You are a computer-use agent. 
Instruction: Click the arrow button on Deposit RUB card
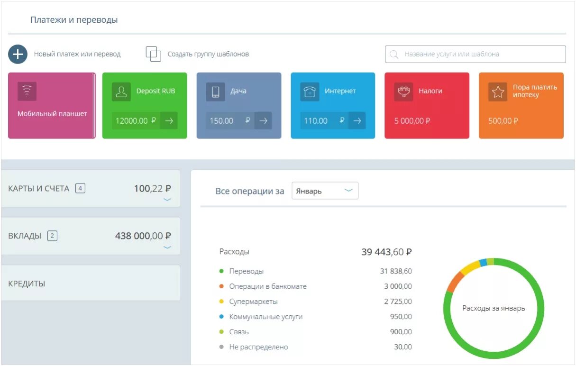[x=169, y=120]
